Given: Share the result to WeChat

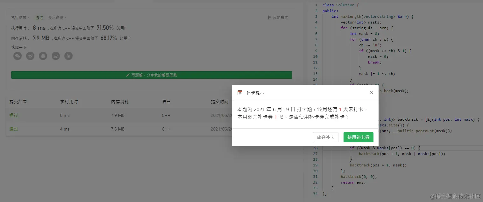Looking at the screenshot, I should (18, 56).
